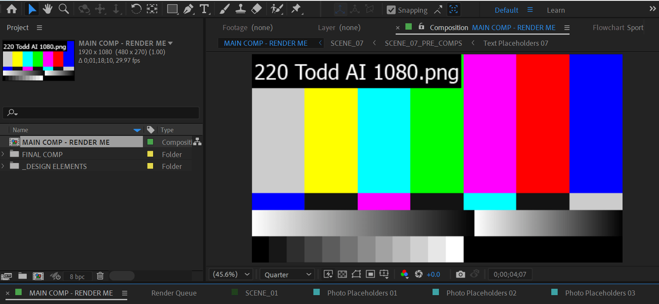Click the green label swatch next to Composition
Image resolution: width=659 pixels, height=304 pixels.
[408, 27]
